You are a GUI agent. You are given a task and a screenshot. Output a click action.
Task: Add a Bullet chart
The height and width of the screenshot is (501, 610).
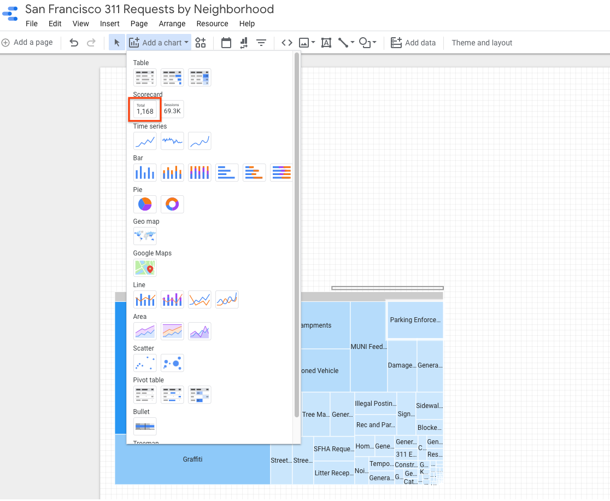tap(145, 426)
